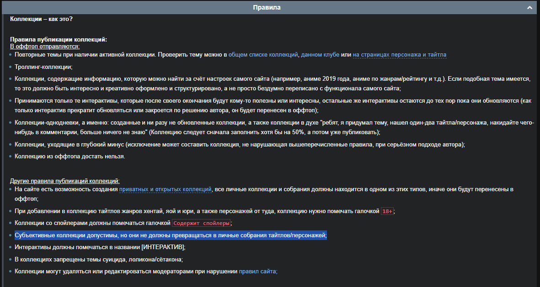Follow the данном клубе link

(x=320, y=55)
